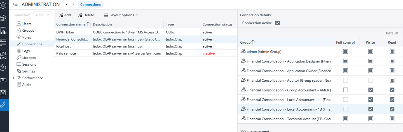
Task: Open the wrench Administration icon in sidebar
Action: [4, 105]
